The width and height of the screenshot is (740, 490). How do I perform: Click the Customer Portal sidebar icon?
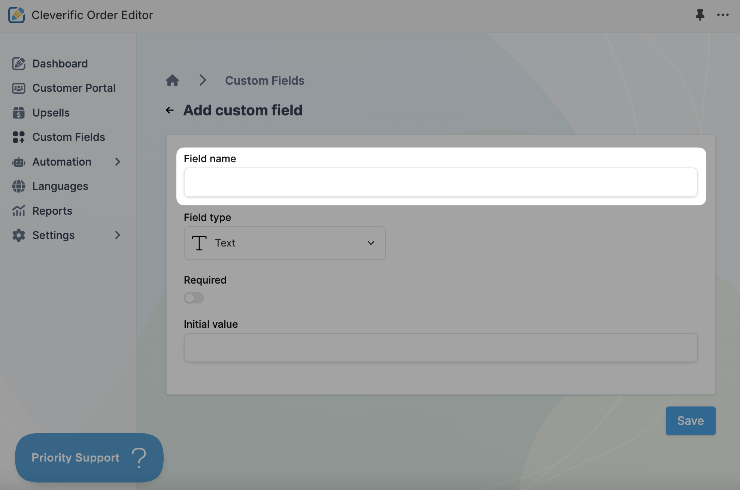coord(19,88)
